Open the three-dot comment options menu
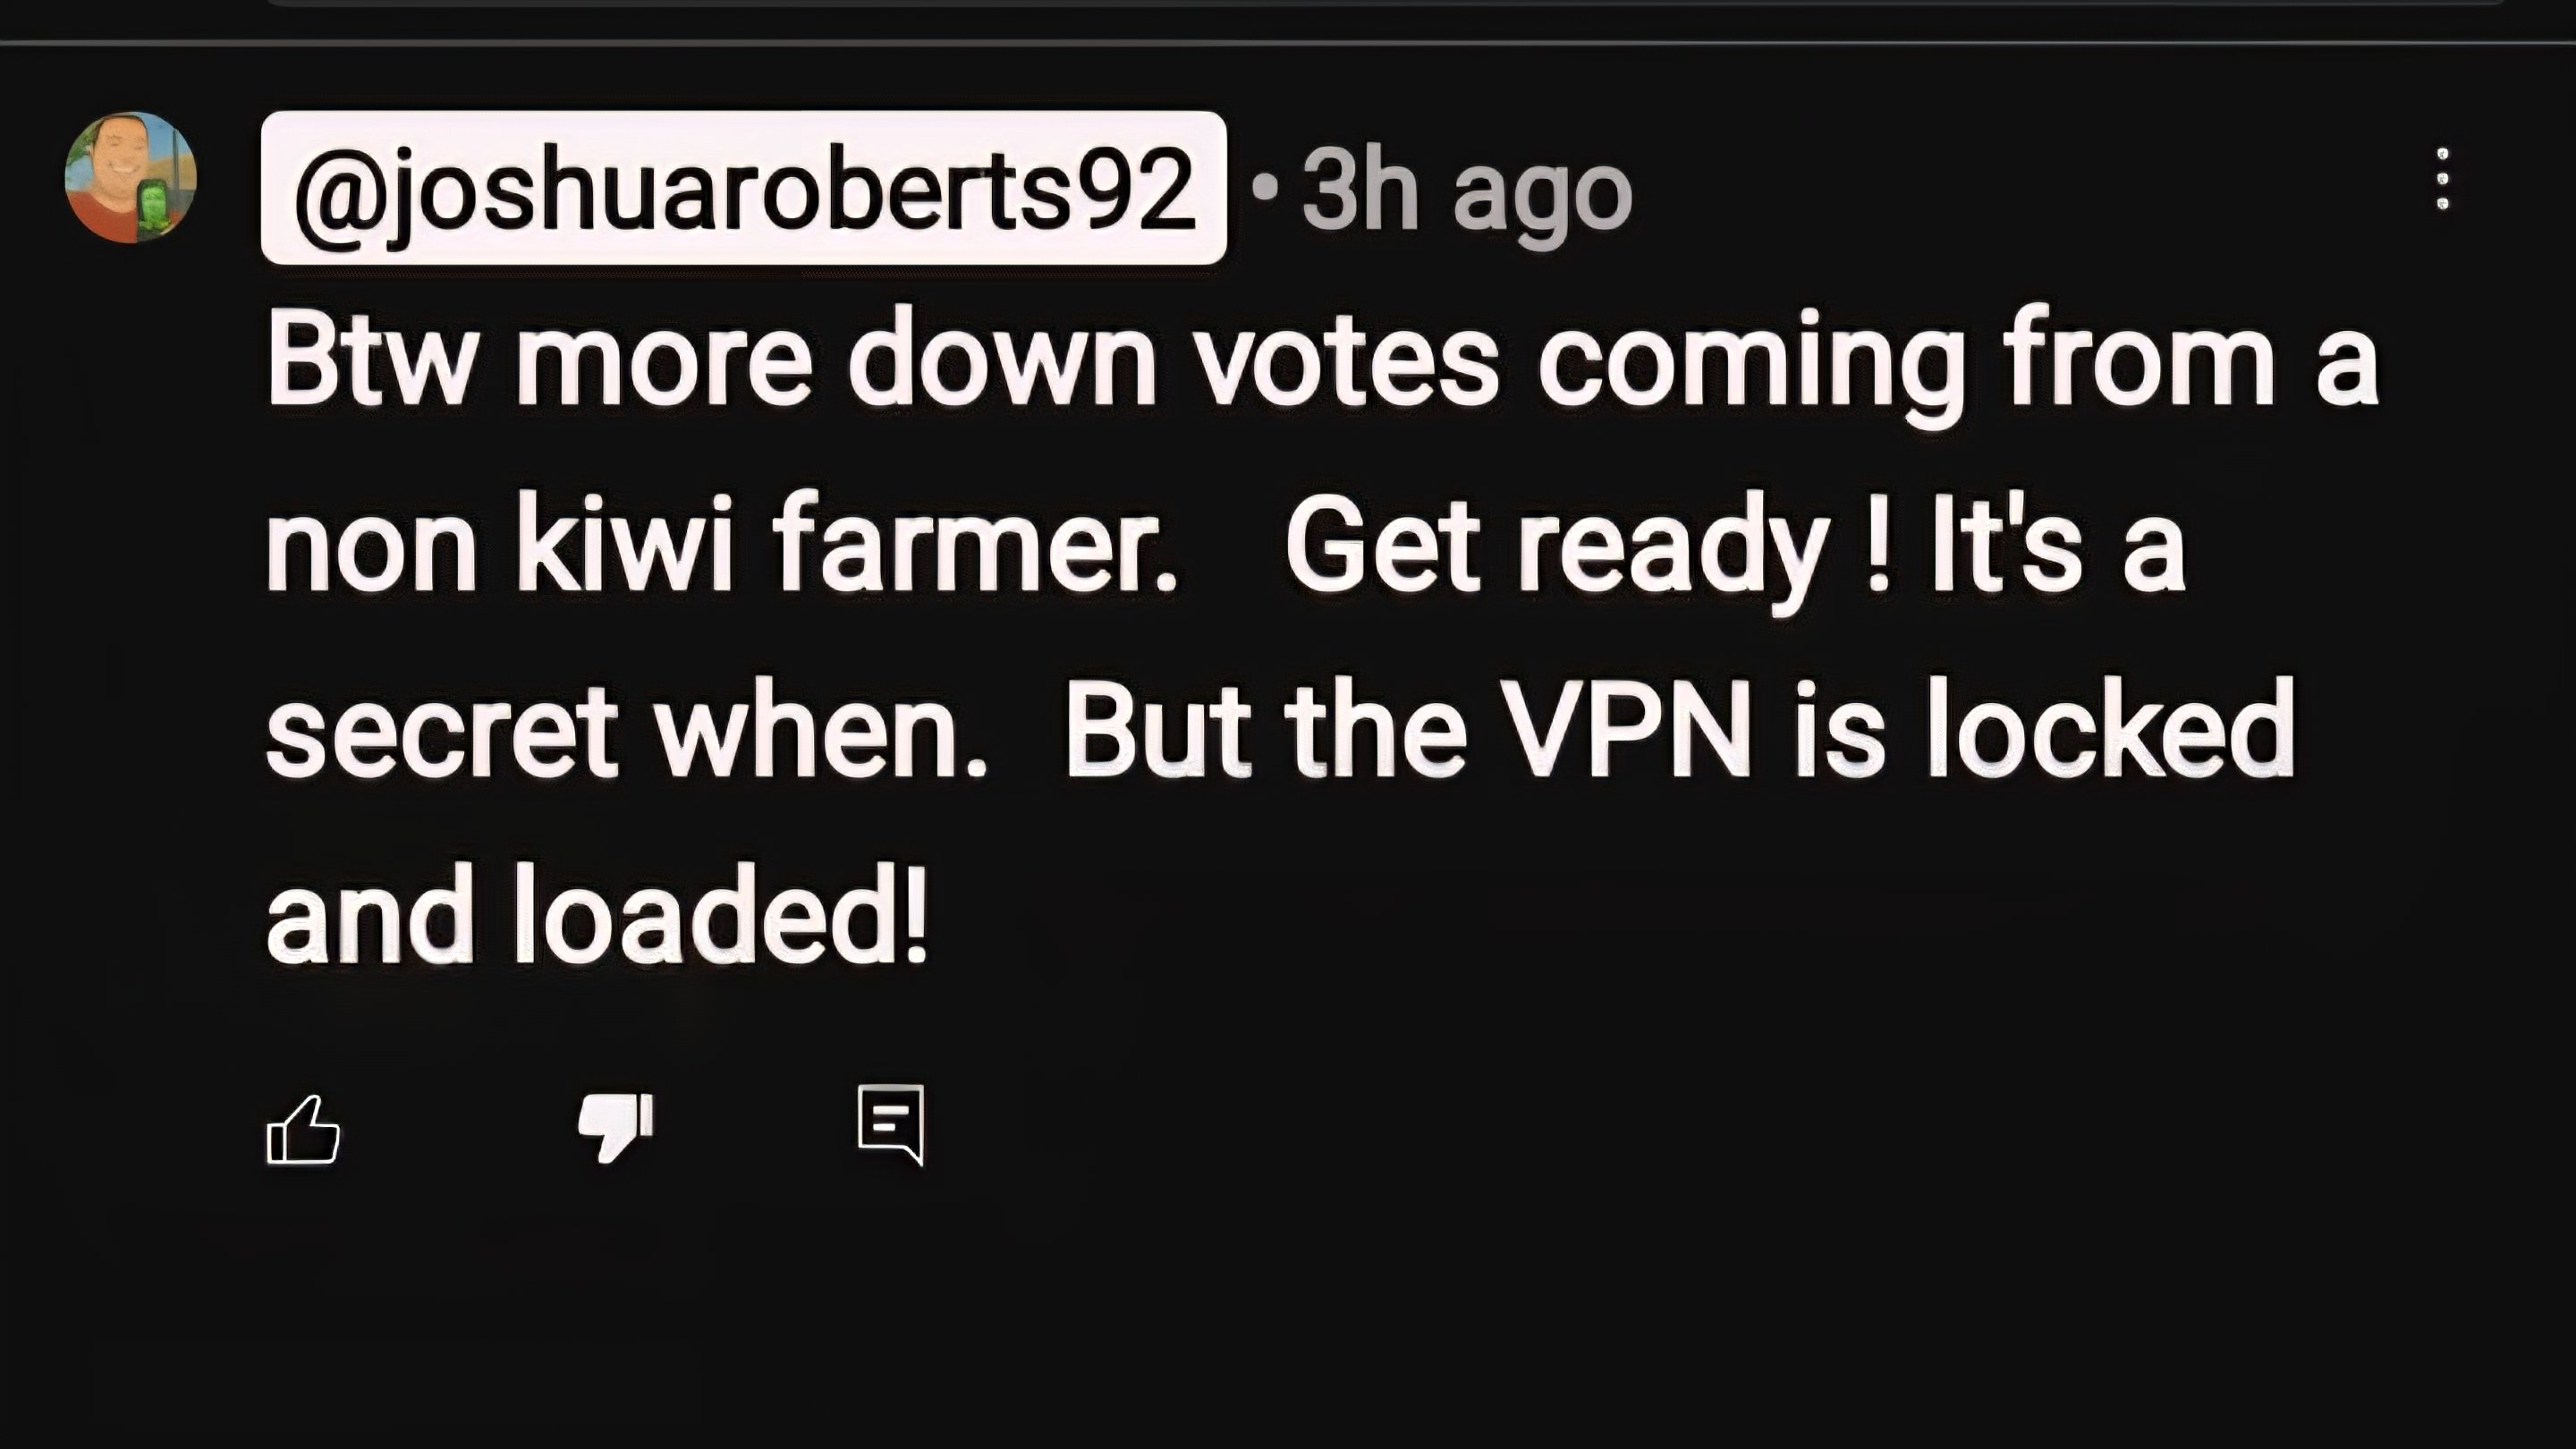 (x=2442, y=179)
